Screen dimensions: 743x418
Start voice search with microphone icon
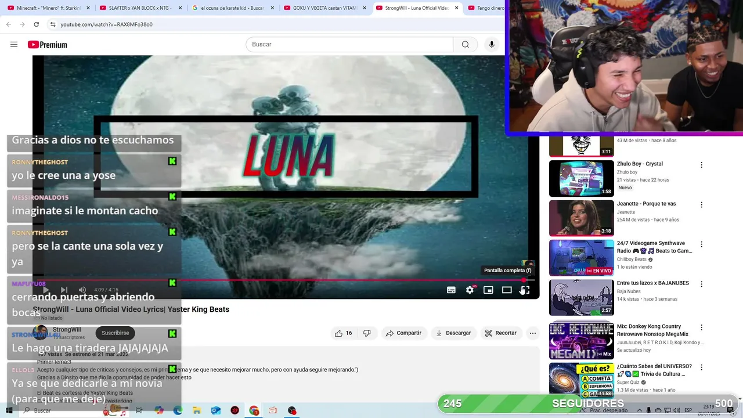click(x=492, y=45)
